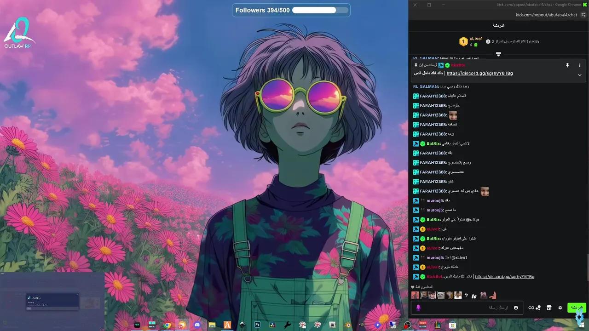Open the Kick shop storefront icon
Image resolution: width=589 pixels, height=331 pixels.
coord(549,308)
